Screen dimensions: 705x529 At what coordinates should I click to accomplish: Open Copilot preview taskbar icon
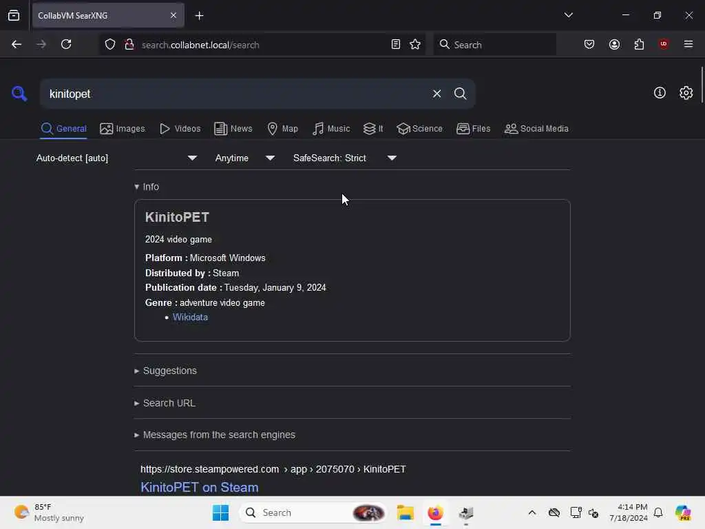pyautogui.click(x=683, y=512)
